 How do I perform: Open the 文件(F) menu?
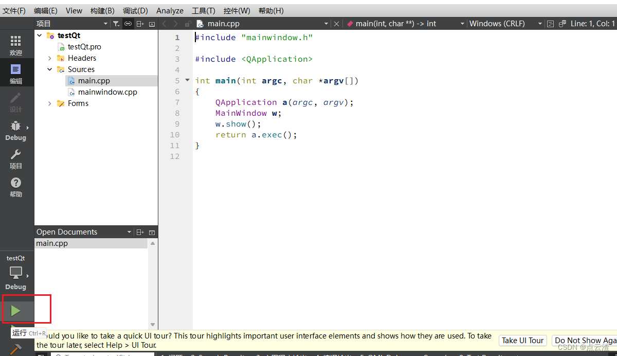coord(14,10)
